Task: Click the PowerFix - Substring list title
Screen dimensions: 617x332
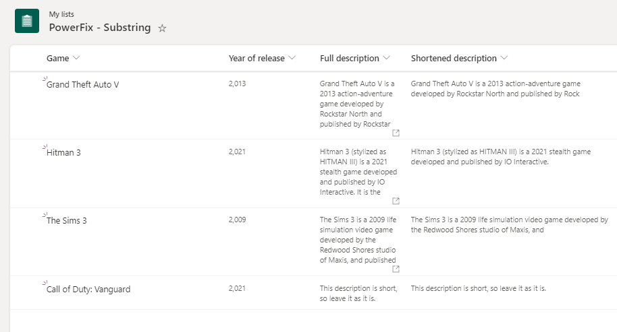Action: (x=100, y=28)
